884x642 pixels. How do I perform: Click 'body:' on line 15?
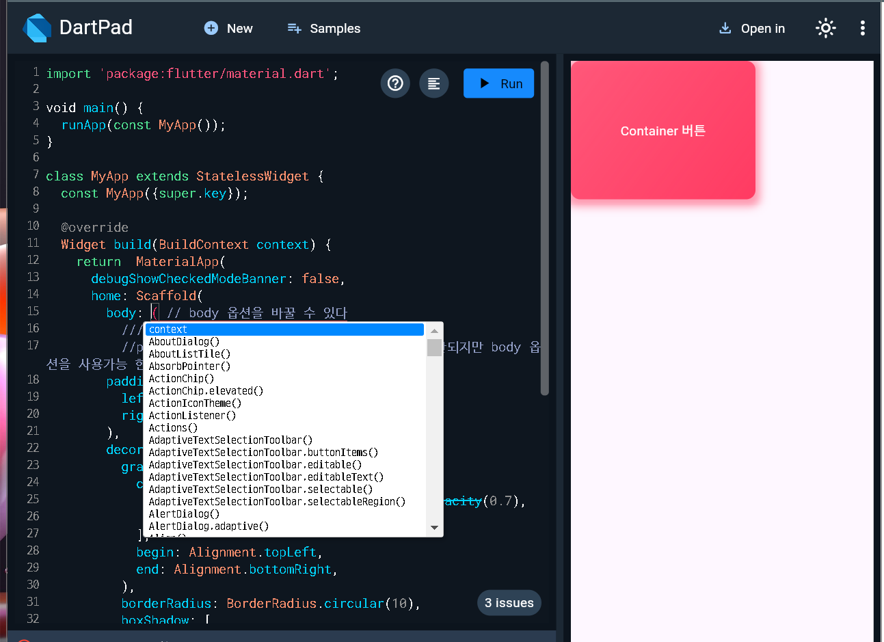[x=124, y=313]
